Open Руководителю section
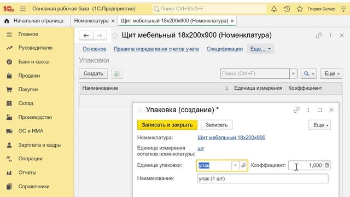Screen dimensions: 350x197 pyautogui.click(x=36, y=48)
